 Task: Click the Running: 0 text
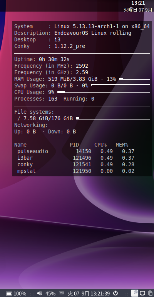click(79, 99)
